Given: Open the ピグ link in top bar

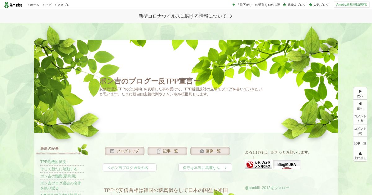Looking at the screenshot, I should click(x=48, y=5).
